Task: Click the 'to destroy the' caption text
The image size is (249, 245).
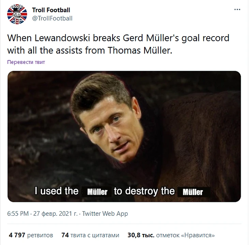Action: [x=144, y=191]
